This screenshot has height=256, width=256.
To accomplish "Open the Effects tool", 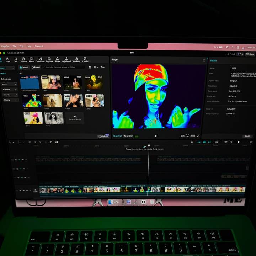I will (32, 59).
